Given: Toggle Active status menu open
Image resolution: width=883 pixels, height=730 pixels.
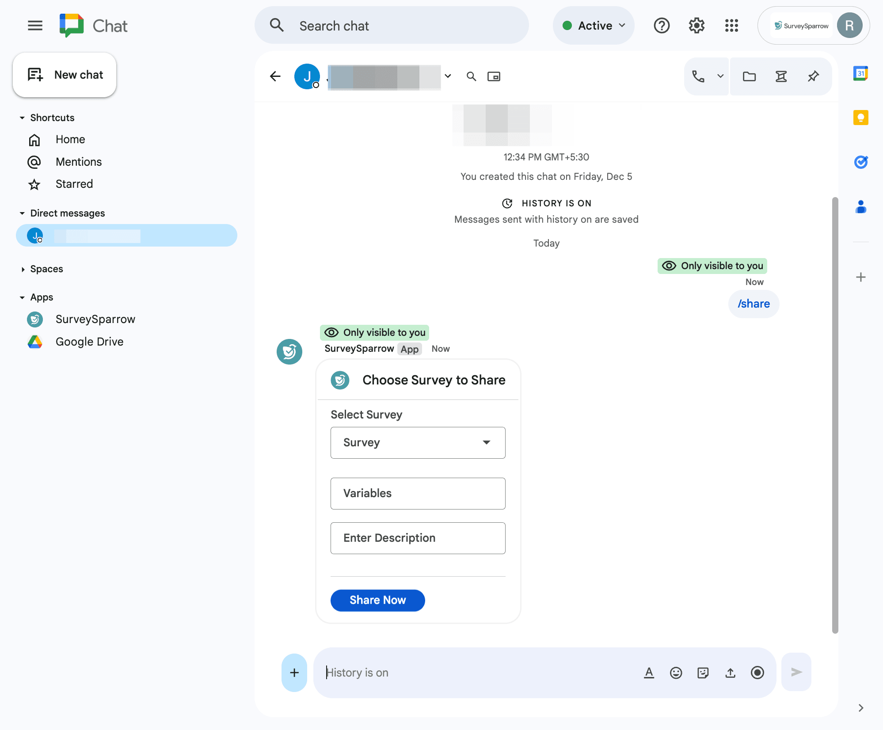Looking at the screenshot, I should pos(594,25).
